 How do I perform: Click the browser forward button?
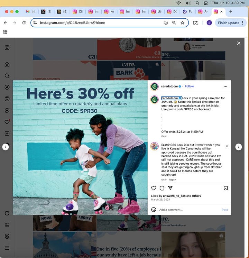click(15, 23)
